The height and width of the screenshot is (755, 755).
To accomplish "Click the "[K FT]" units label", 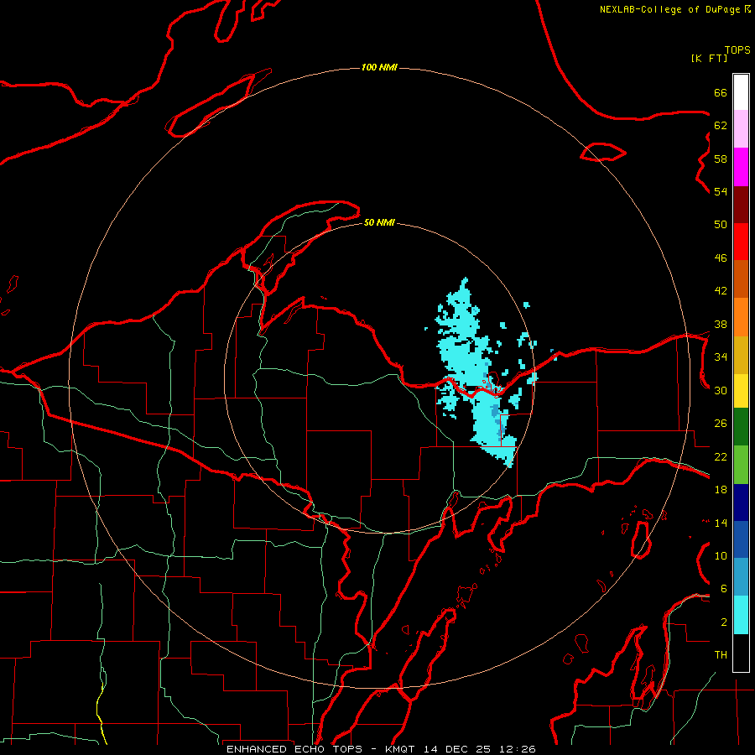I will coord(709,58).
